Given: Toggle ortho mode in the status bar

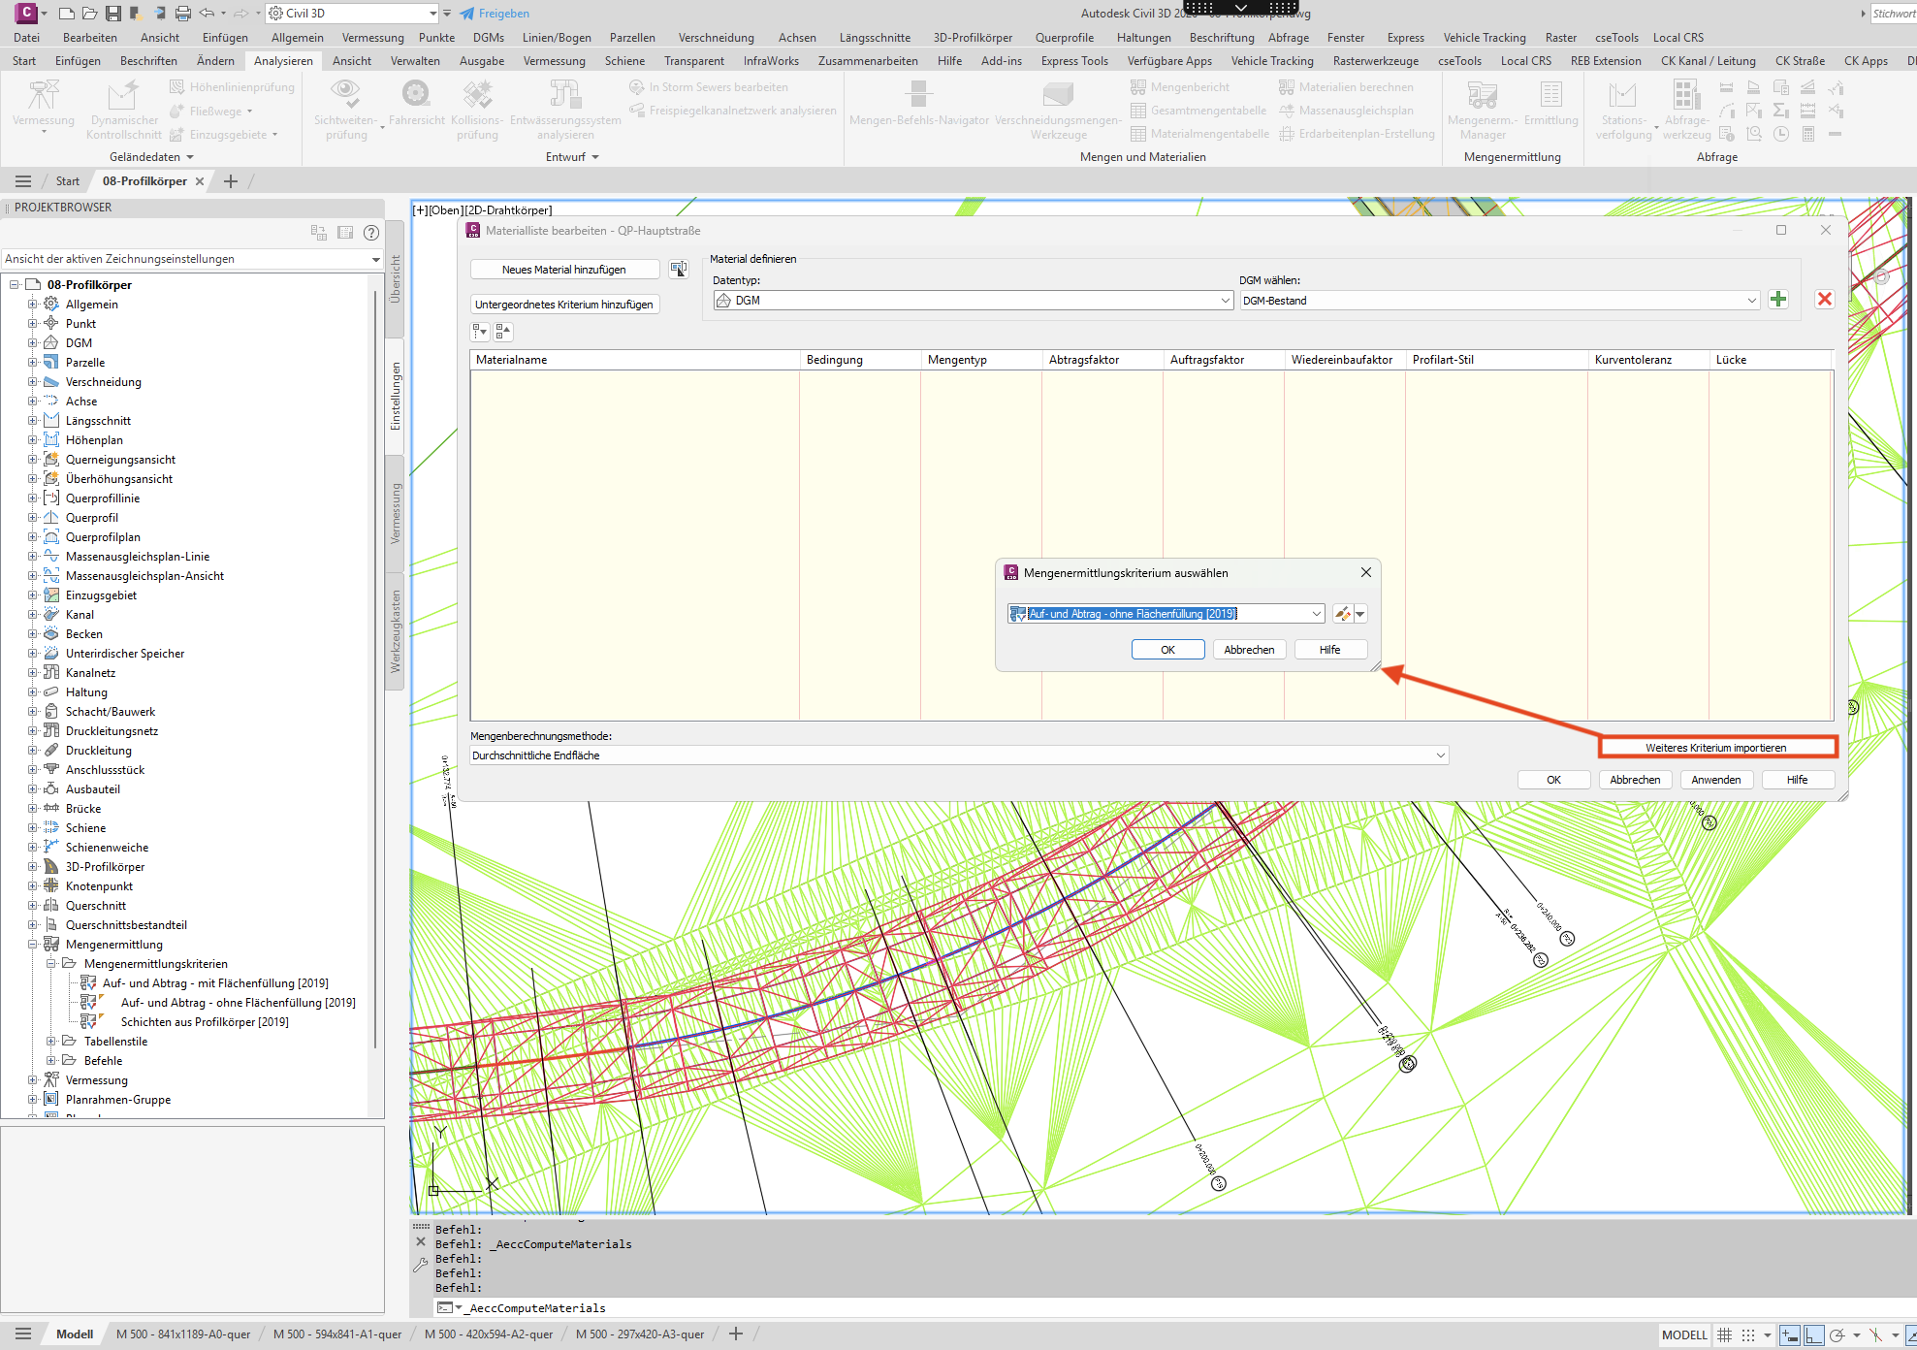Looking at the screenshot, I should coord(1813,1334).
